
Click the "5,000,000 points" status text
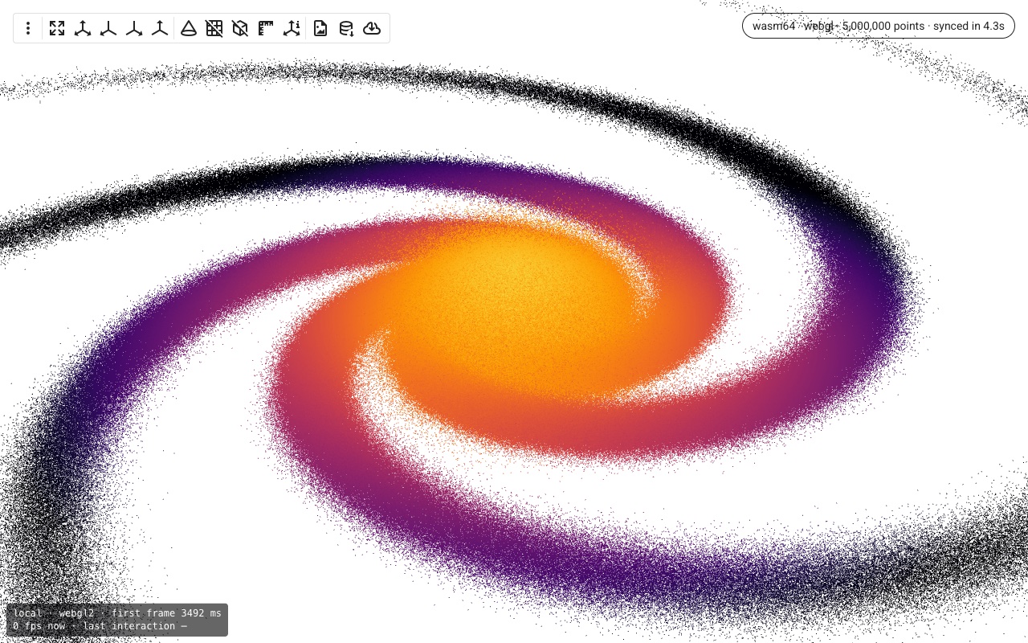click(883, 26)
